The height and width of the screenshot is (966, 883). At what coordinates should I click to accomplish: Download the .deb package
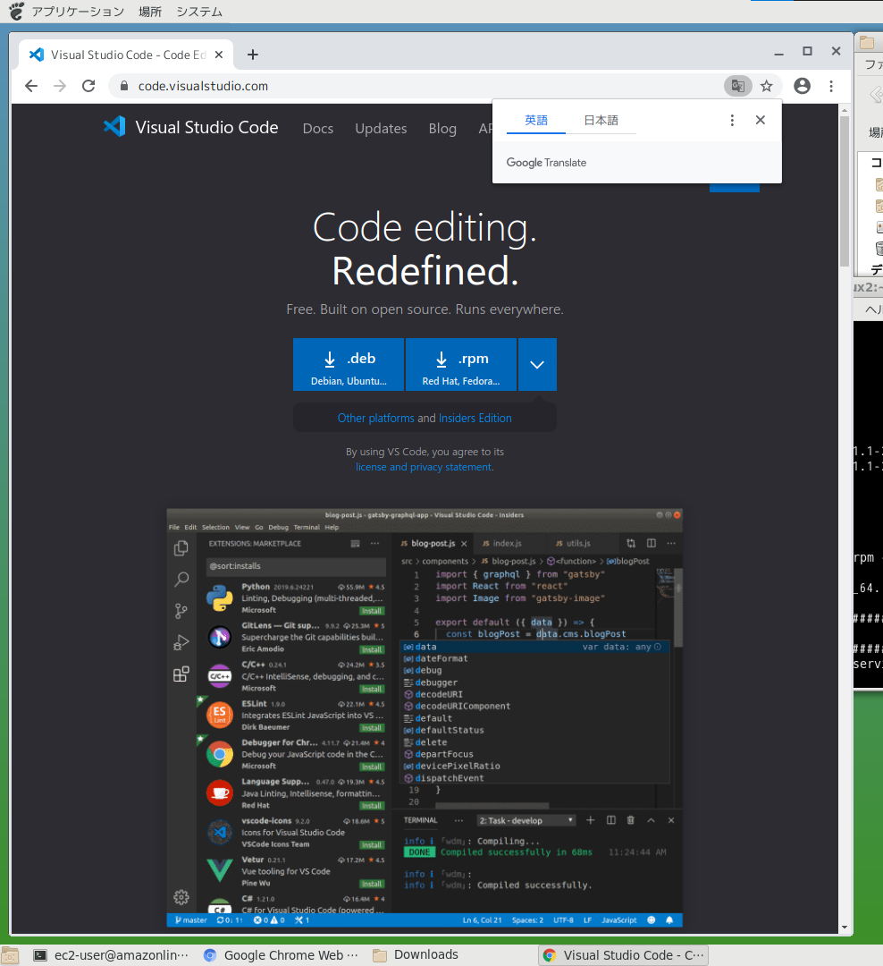(x=349, y=365)
